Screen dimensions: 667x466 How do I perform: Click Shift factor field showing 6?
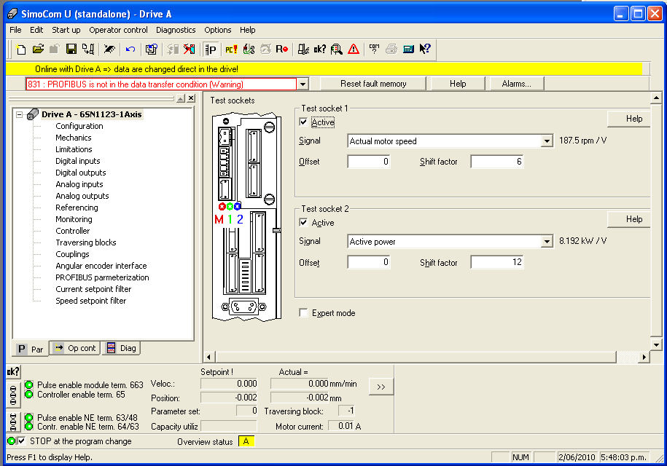[497, 162]
